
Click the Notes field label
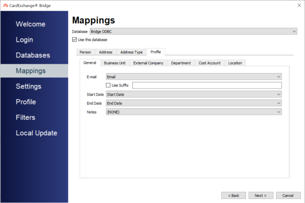pos(91,112)
